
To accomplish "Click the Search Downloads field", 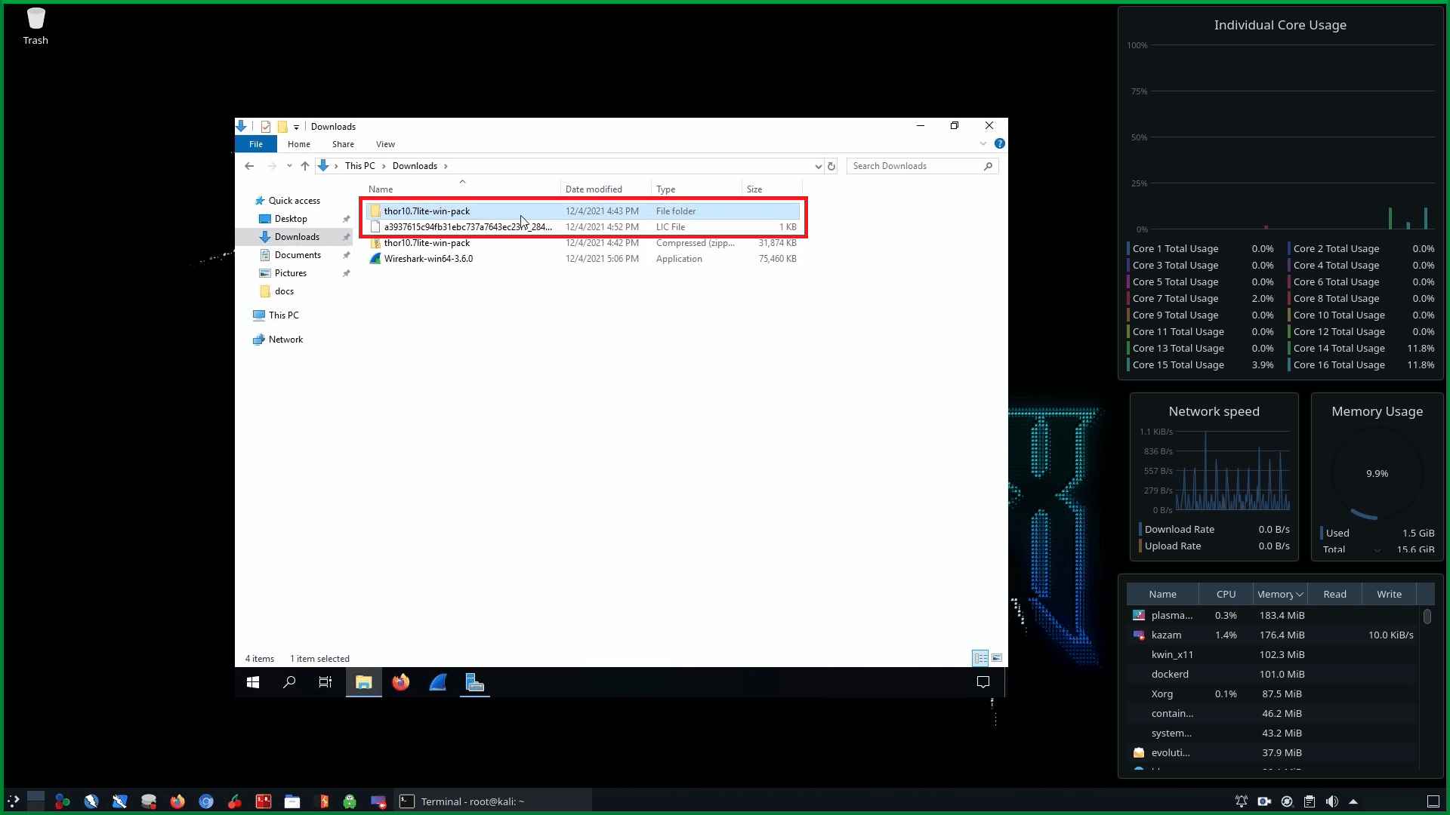I will (915, 166).
